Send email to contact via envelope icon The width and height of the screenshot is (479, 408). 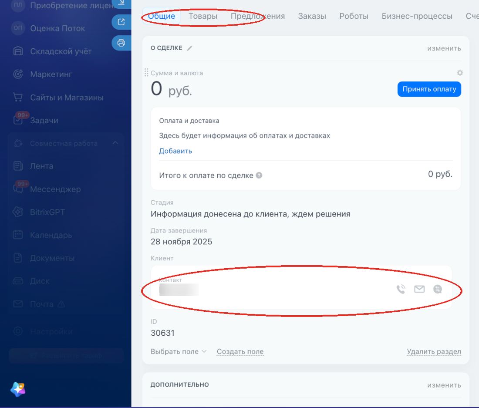(419, 289)
